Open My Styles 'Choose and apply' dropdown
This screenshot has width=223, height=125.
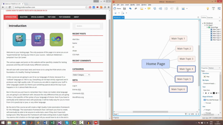(x=209, y=83)
